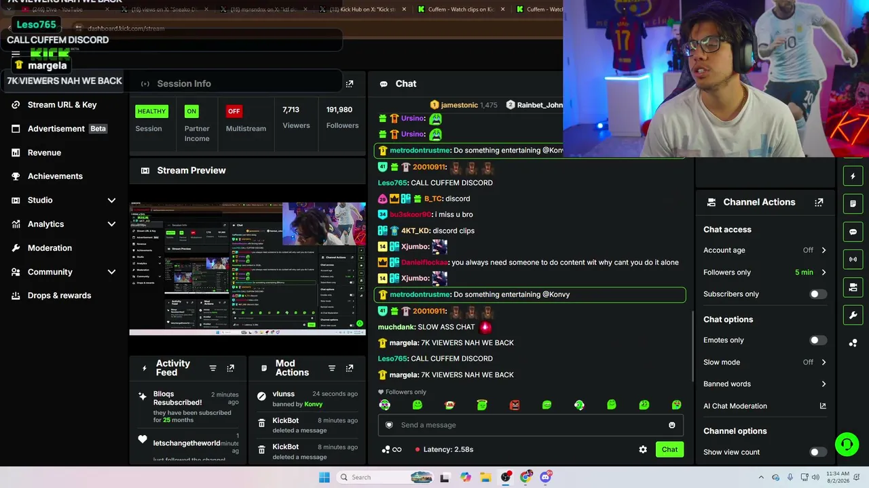This screenshot has width=869, height=488.
Task: Click jamestonic in the chat top bar
Action: pos(463,105)
